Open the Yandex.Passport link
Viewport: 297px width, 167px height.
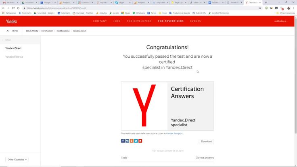174,134
